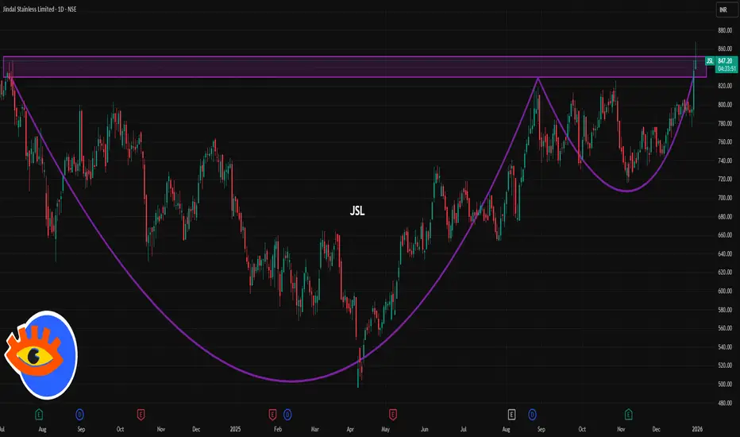Open the white earnings marker above second Aug
The width and height of the screenshot is (740, 437).
[511, 415]
